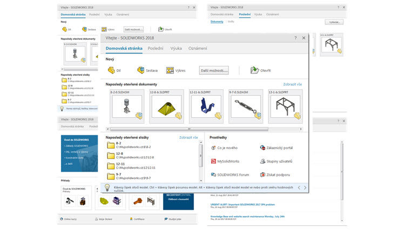The height and width of the screenshot is (234, 405).
Task: Open MySolidWorks resource link
Action: (225, 162)
